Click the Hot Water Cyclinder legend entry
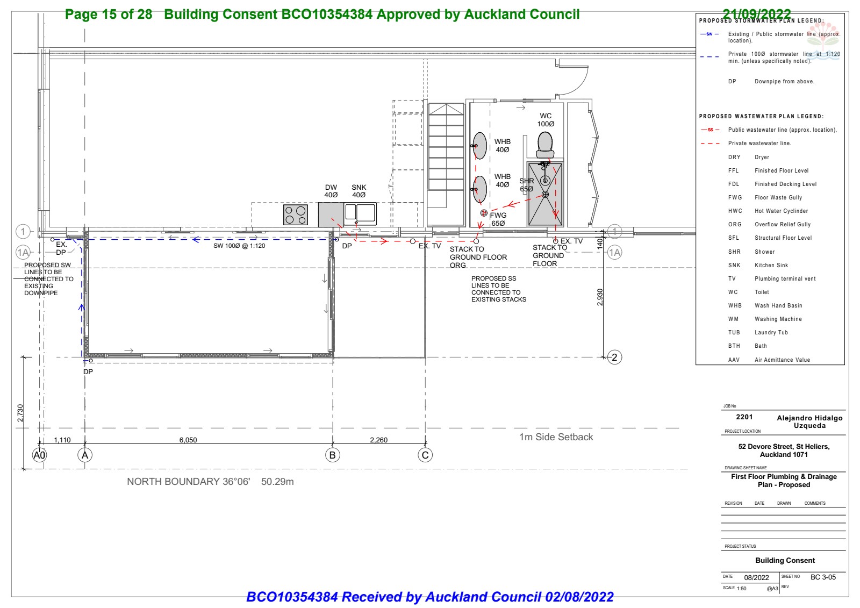860x608 pixels. (x=768, y=211)
